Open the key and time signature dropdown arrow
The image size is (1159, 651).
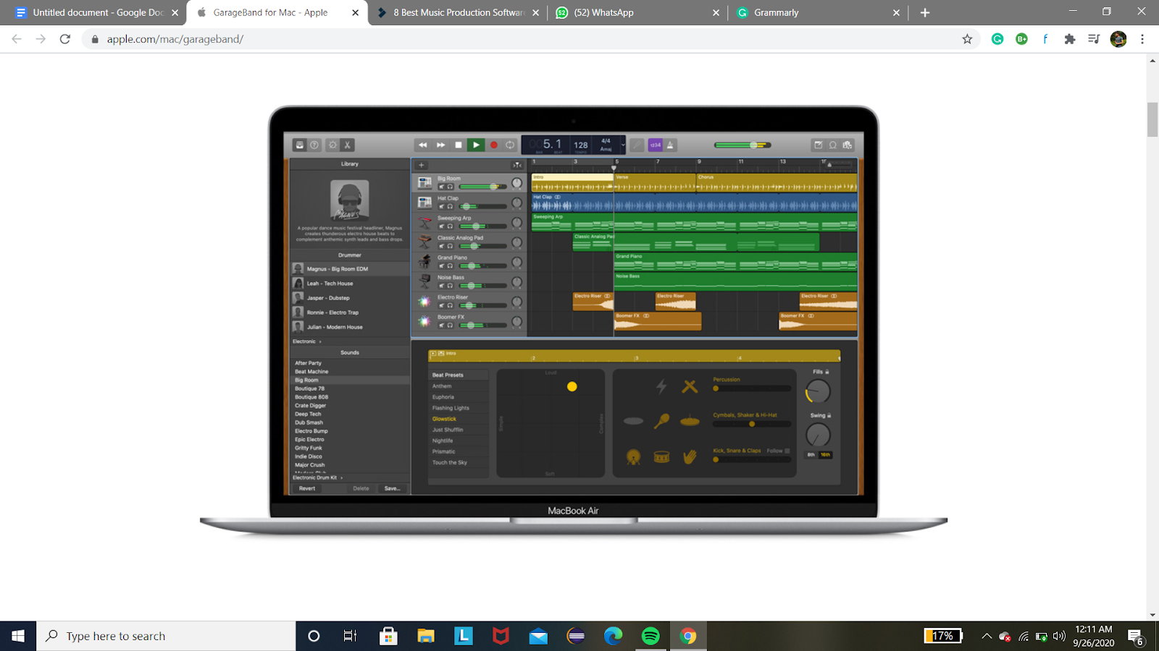(x=623, y=145)
